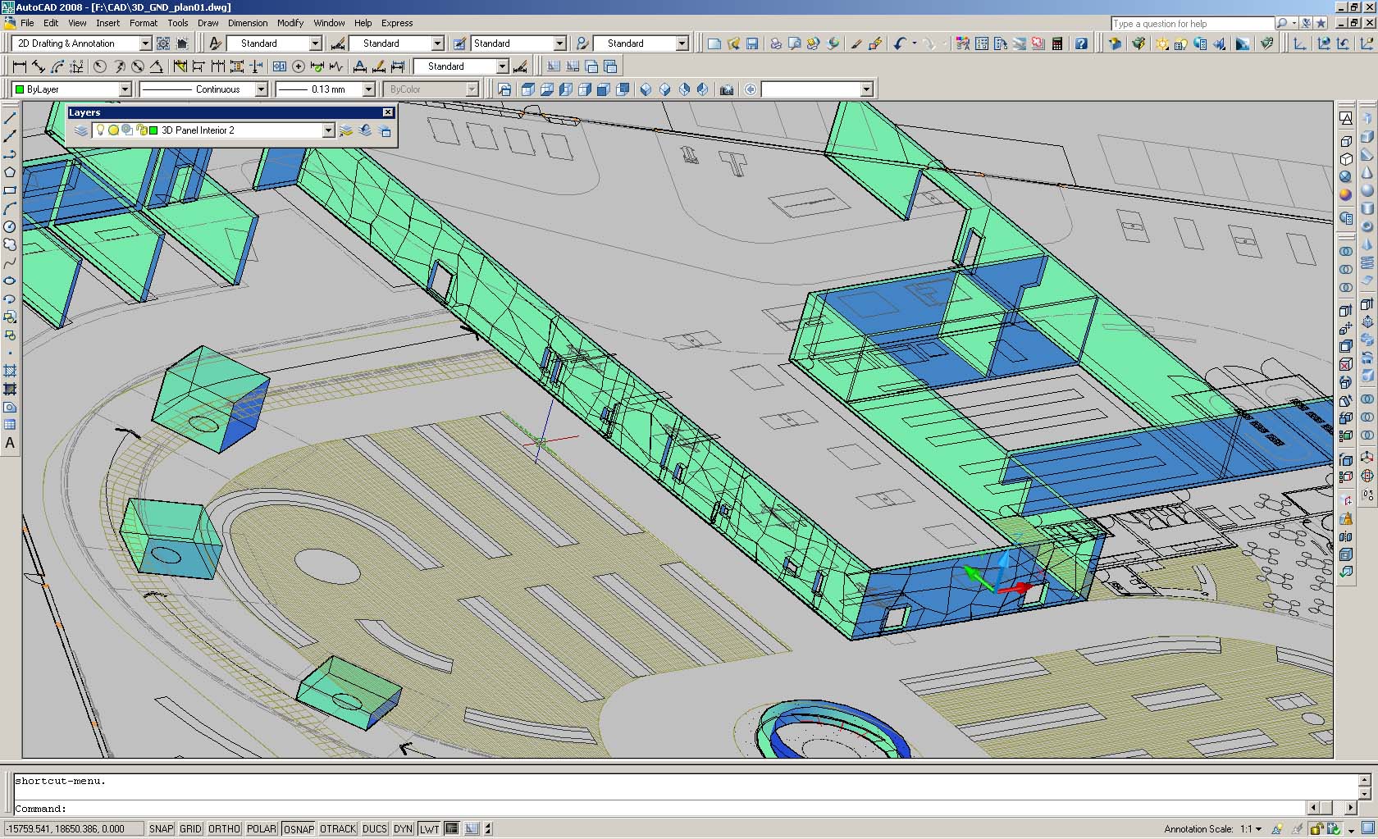Toggle layer lightbulb on/off in Layers panel
Viewport: 1378px width, 839px height.
[101, 130]
